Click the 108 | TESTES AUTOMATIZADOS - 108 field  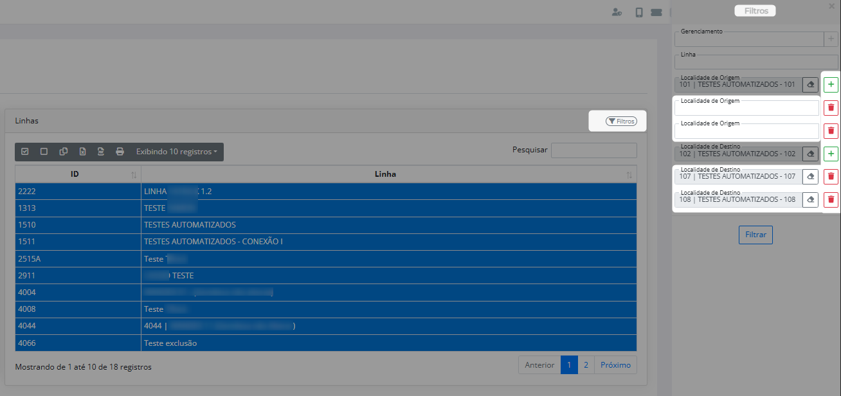pos(738,199)
